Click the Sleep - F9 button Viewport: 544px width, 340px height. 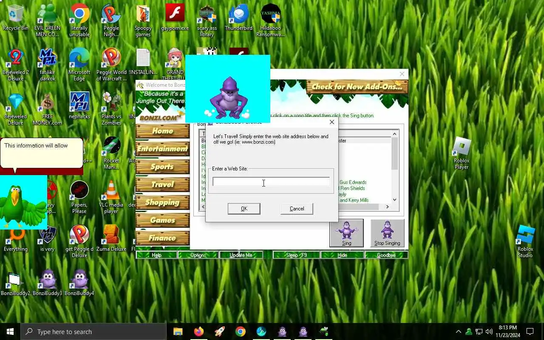[x=296, y=255]
